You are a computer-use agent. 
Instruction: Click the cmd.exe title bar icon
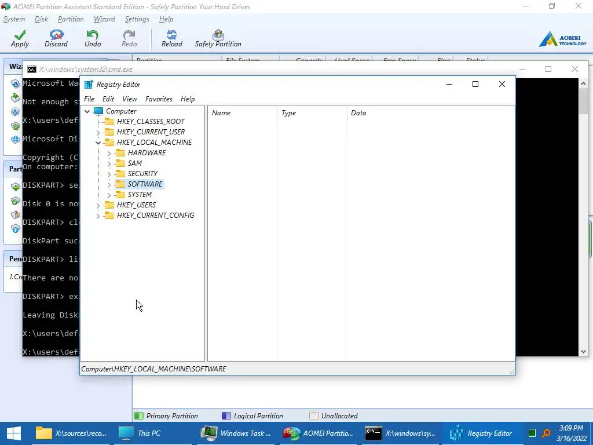(32, 70)
